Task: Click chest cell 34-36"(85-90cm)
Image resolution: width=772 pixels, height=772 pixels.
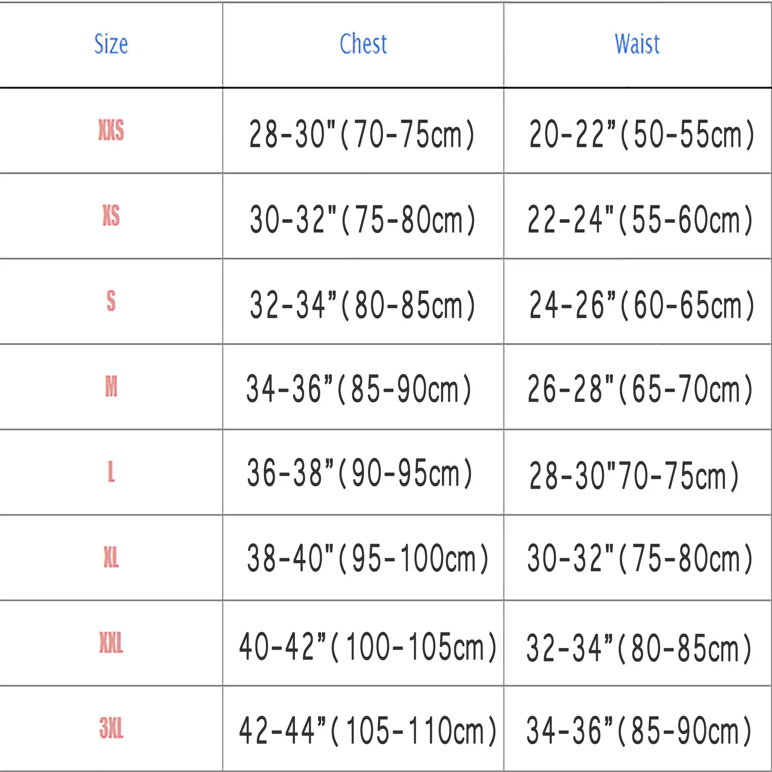Action: (359, 389)
